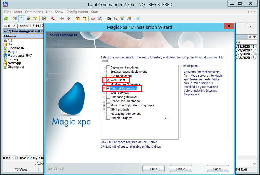Screen dimensions: 260x175
Task: Click the parent directory [..] icon
Action: coord(5,41)
